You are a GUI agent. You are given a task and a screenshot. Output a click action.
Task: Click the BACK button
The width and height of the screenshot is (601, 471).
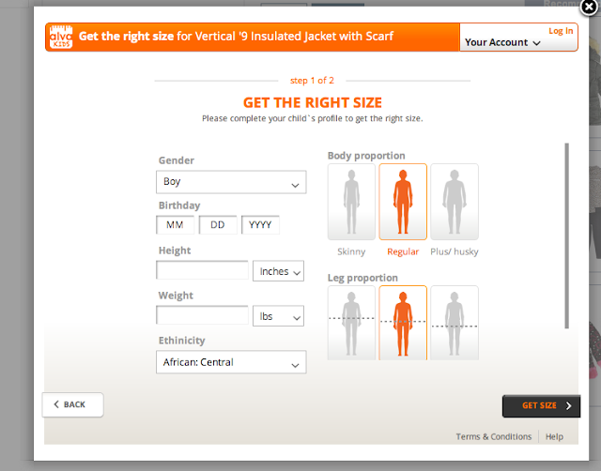72,404
